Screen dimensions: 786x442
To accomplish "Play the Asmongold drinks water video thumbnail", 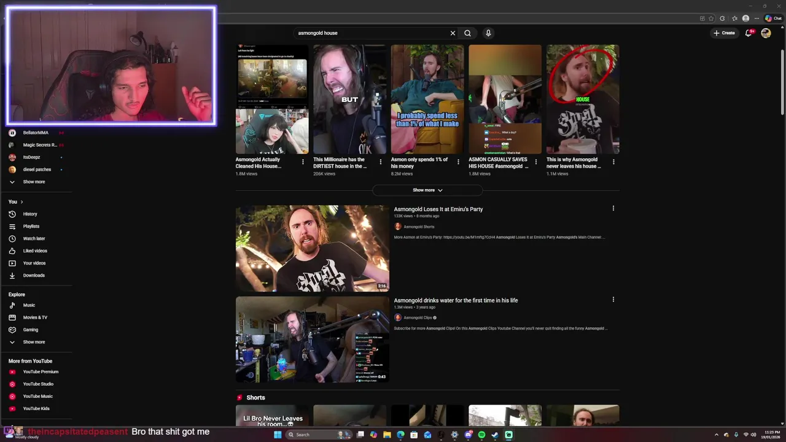I will [x=313, y=339].
